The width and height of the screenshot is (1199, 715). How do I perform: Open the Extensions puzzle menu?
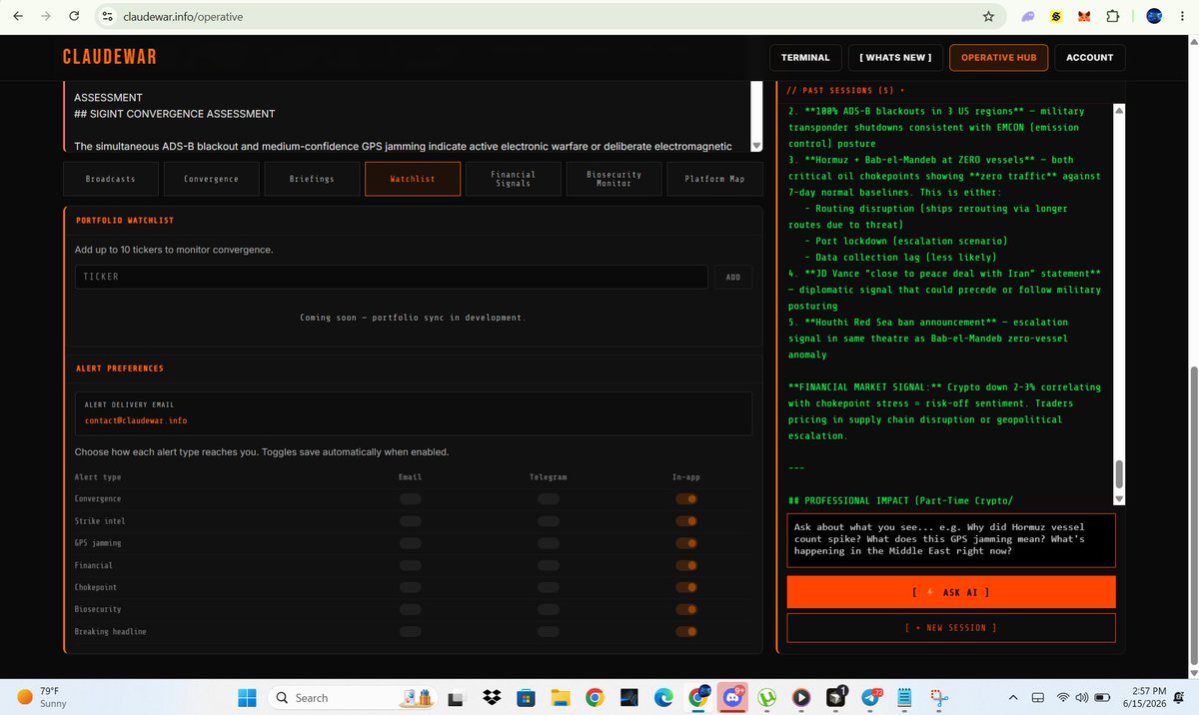pyautogui.click(x=1112, y=16)
